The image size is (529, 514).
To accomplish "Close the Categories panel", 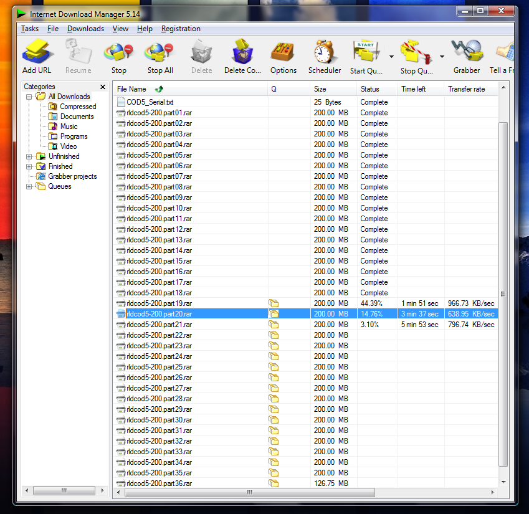I will point(103,87).
